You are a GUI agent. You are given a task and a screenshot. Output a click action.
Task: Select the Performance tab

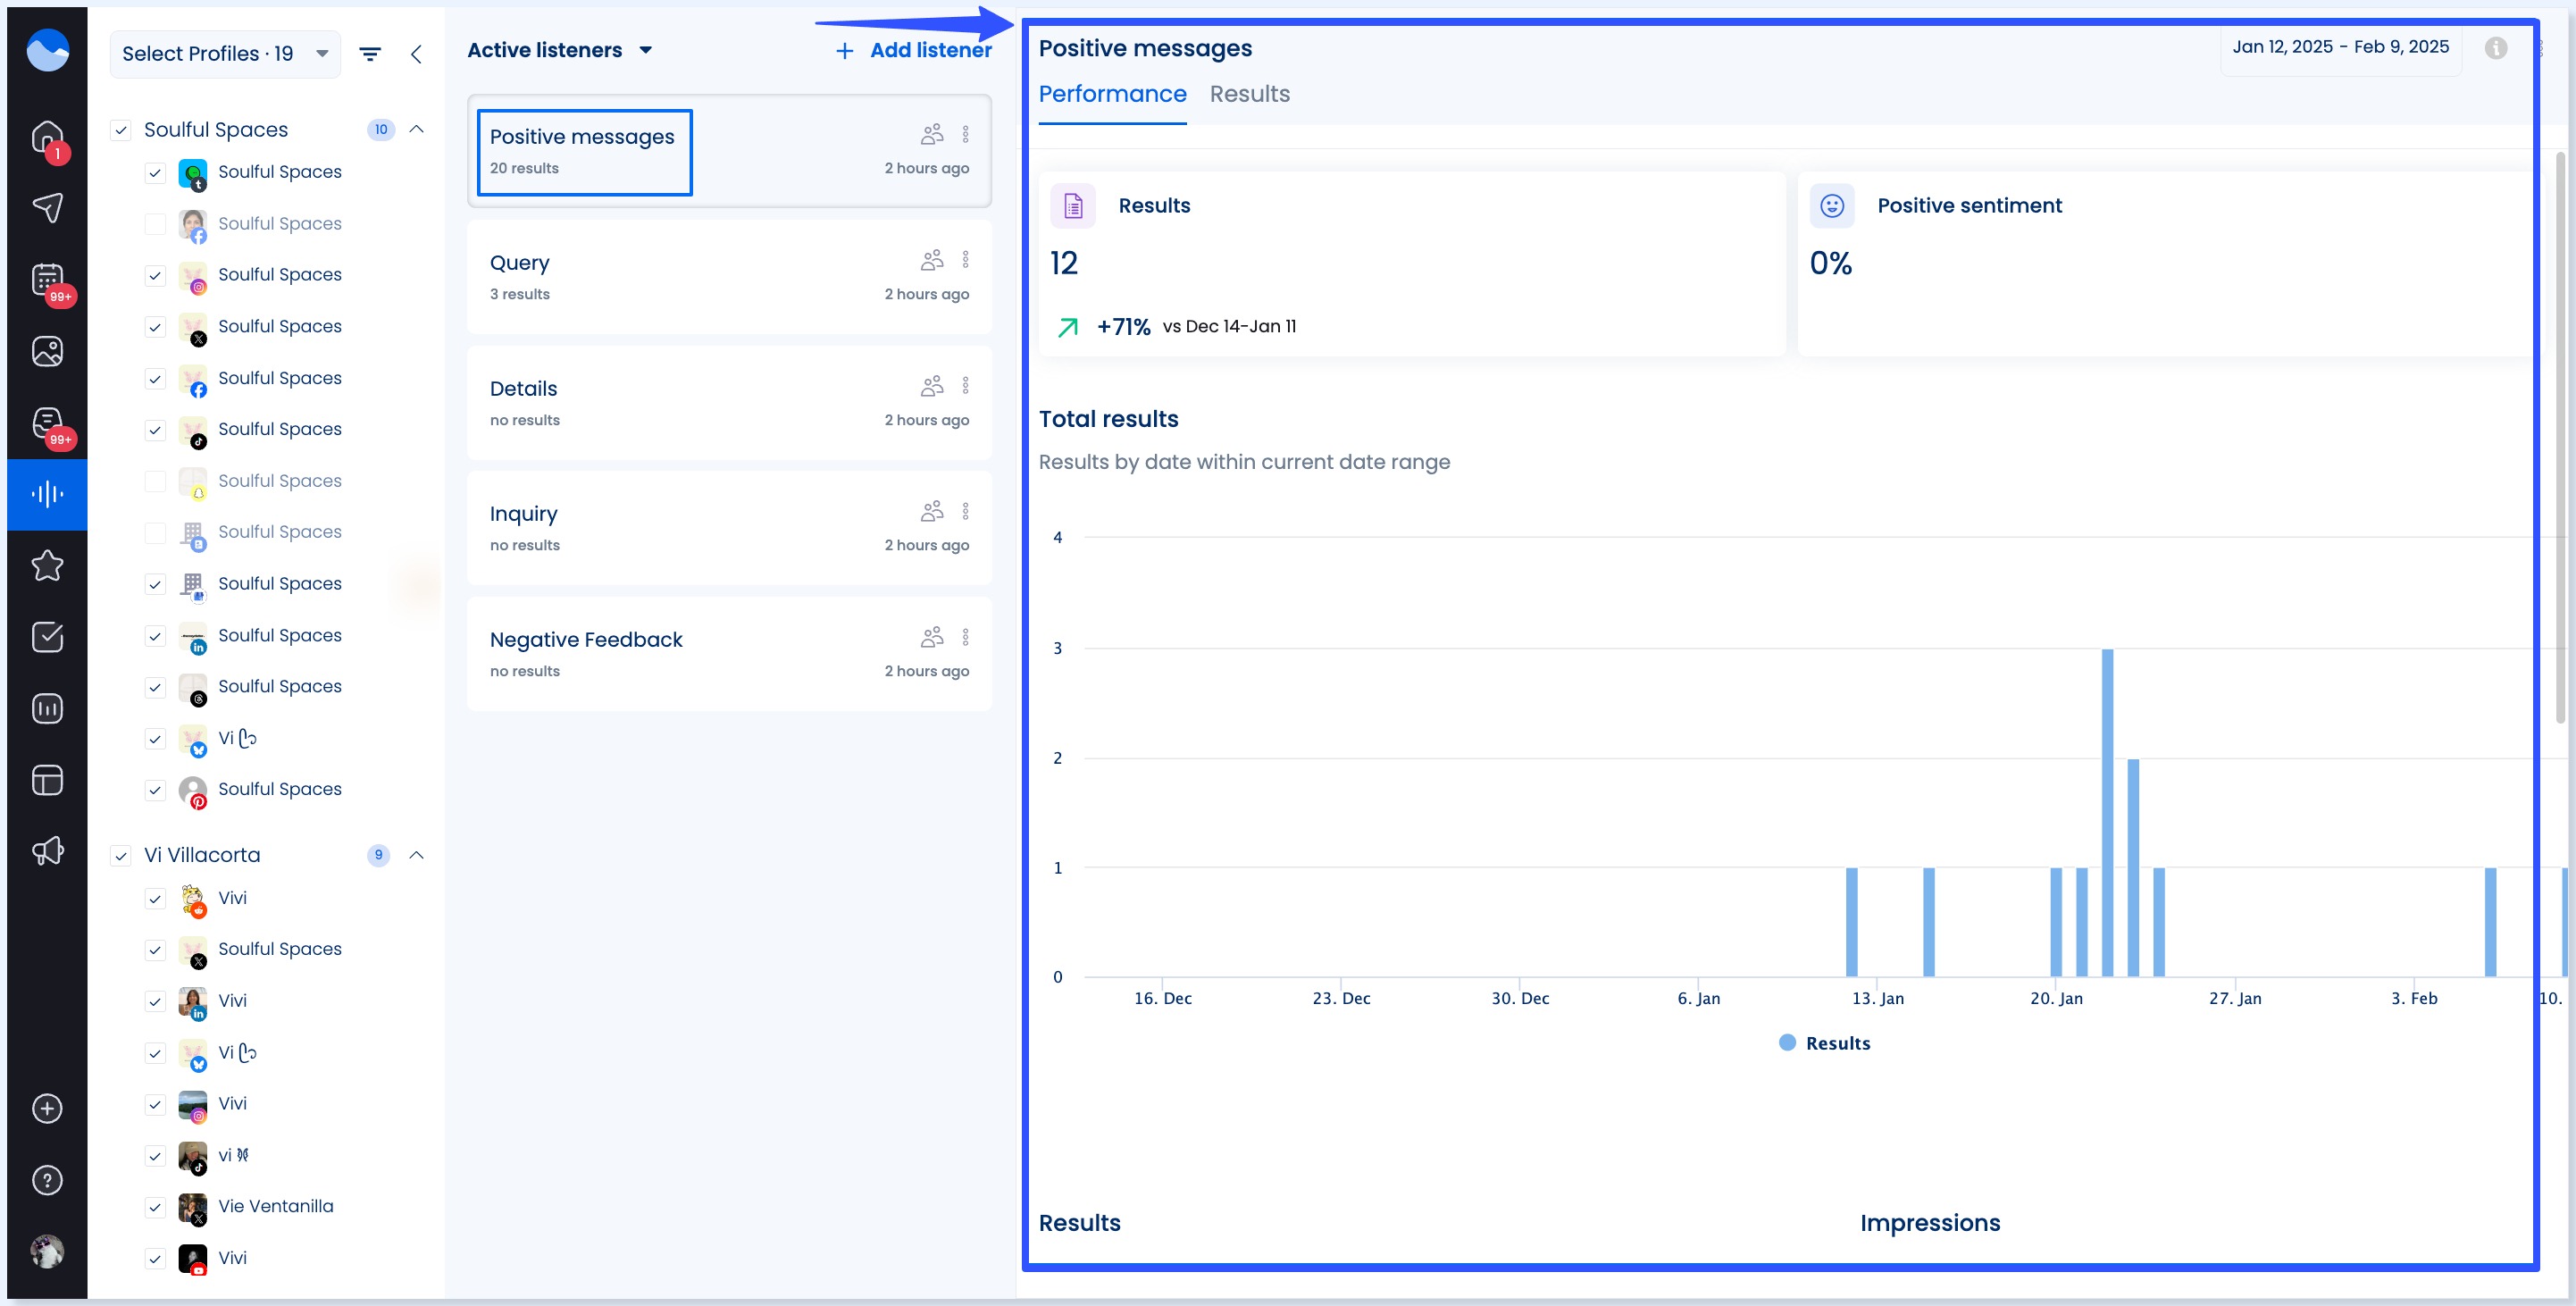1112,94
